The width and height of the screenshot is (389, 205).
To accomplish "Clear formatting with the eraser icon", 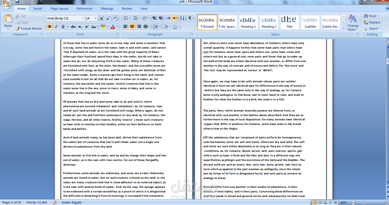I will (116, 18).
